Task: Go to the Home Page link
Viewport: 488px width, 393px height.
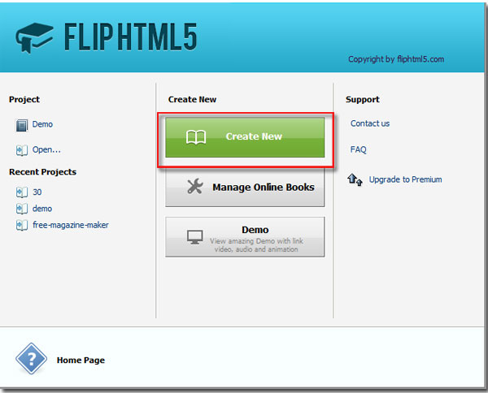Action: click(81, 360)
